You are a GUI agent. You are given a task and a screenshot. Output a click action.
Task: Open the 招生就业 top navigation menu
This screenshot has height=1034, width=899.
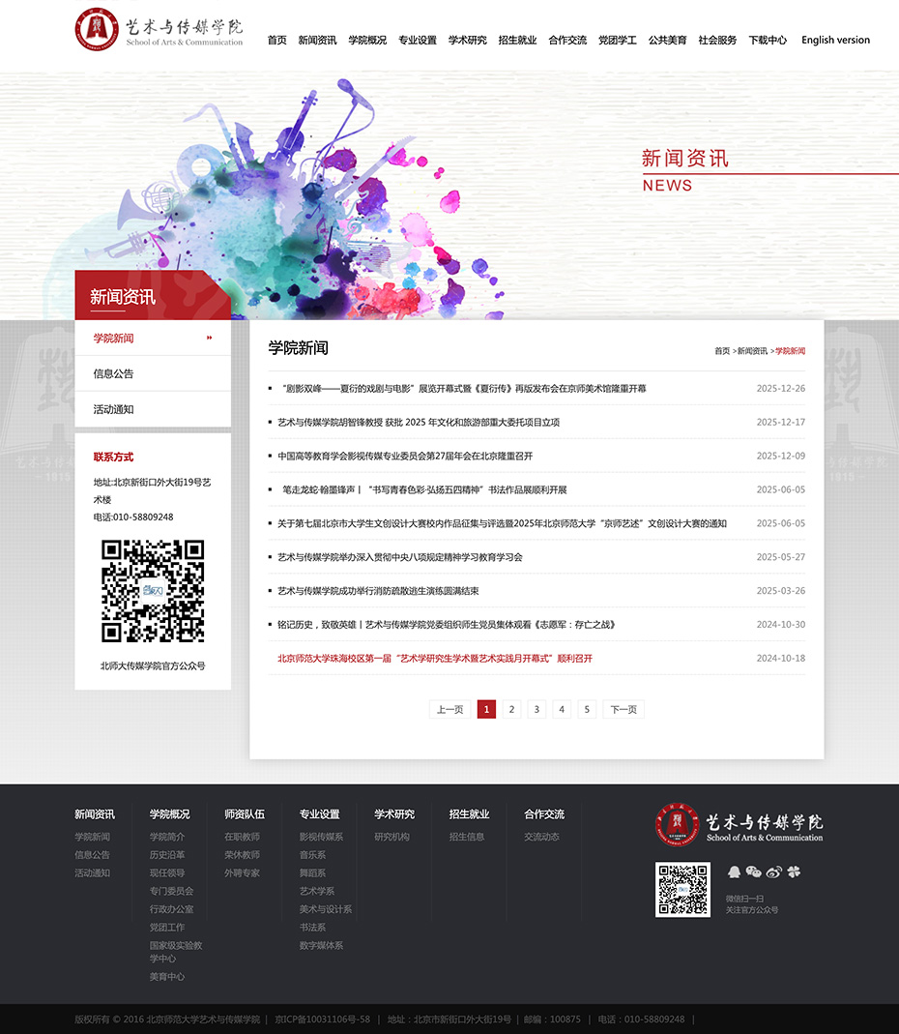point(517,41)
